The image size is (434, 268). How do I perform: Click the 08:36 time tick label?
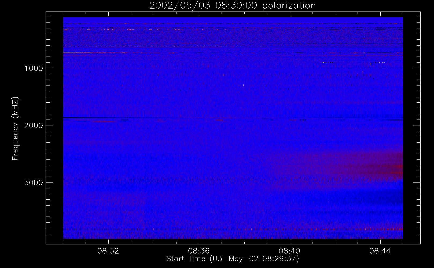point(199,251)
